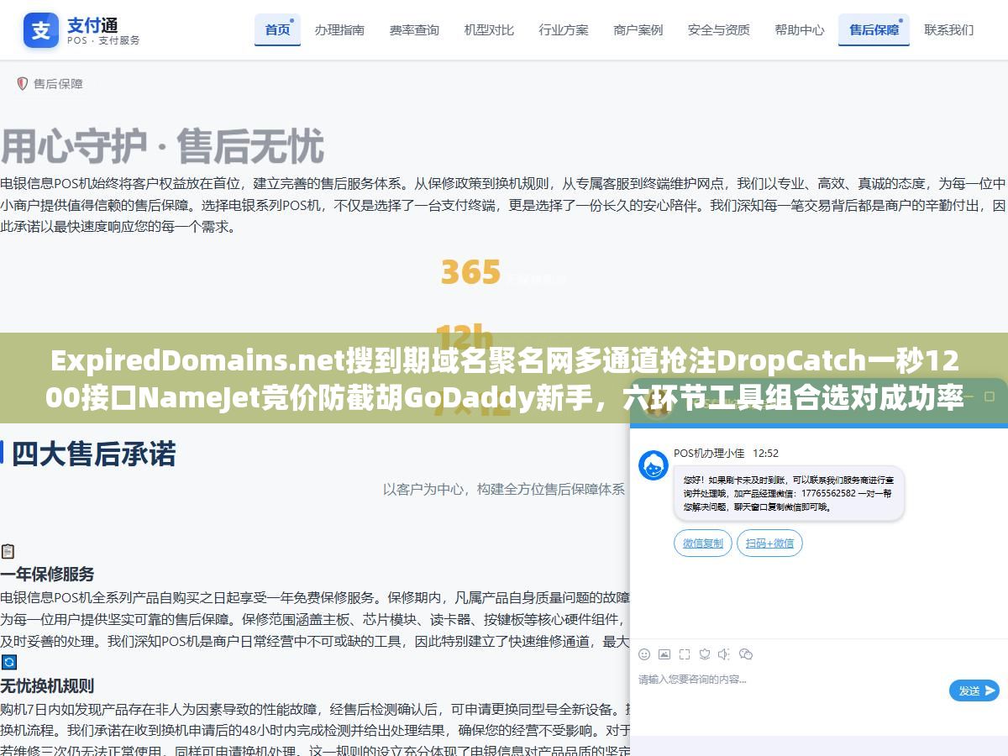The height and width of the screenshot is (756, 1008).
Task: Click the refresh icon above 无忧换机规则
Action: click(8, 662)
